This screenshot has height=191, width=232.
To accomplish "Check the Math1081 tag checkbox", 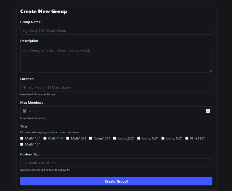I will (x=68, y=138).
